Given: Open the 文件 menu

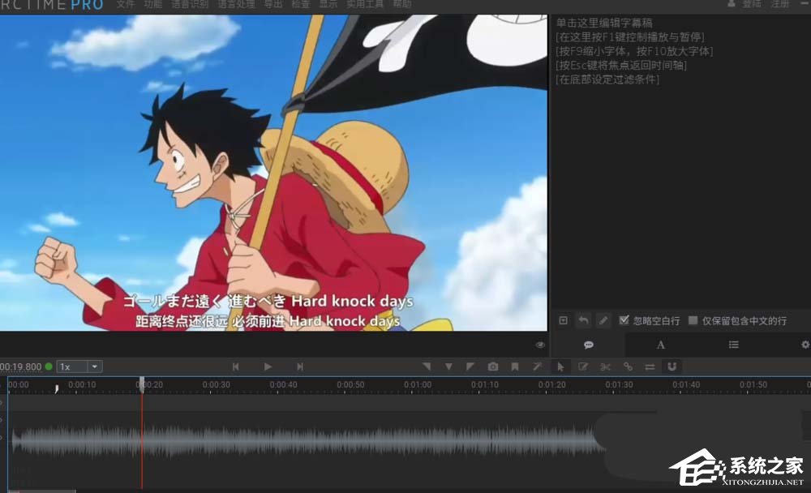Looking at the screenshot, I should [125, 4].
